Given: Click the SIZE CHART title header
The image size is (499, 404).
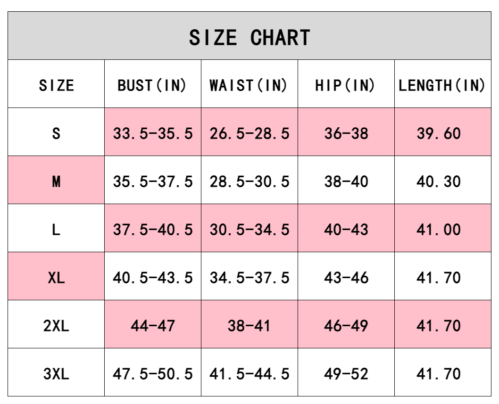Looking at the screenshot, I should click(x=249, y=37).
